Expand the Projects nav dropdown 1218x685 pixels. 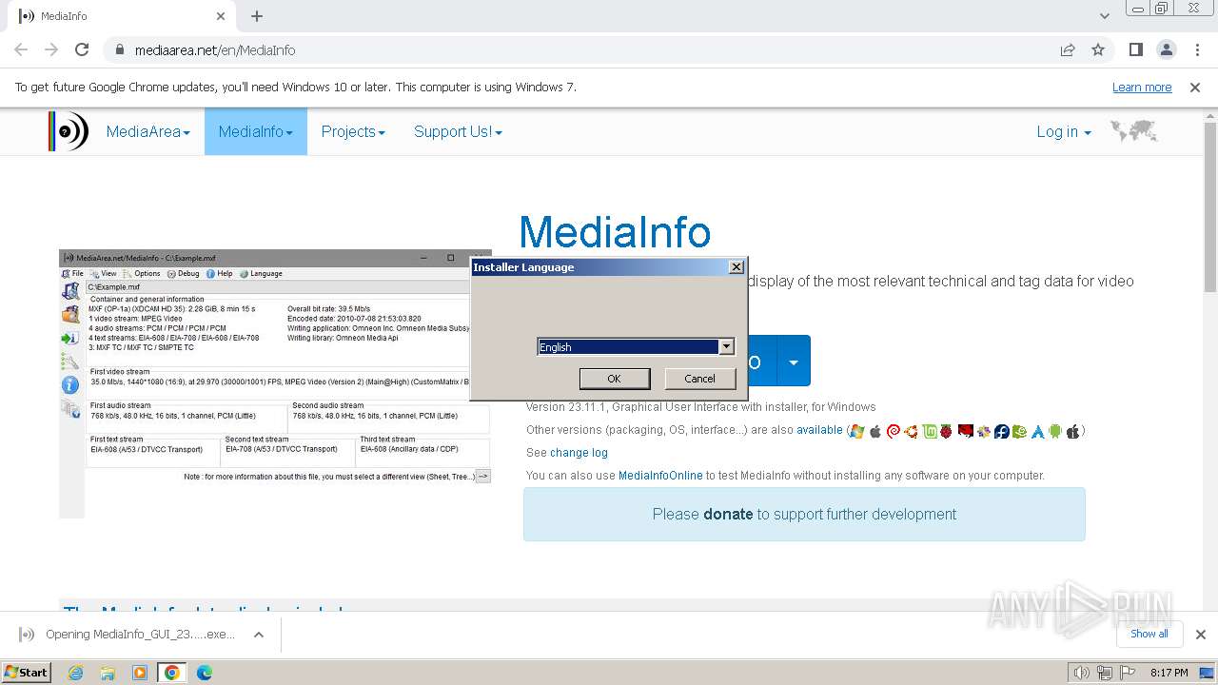coord(353,131)
